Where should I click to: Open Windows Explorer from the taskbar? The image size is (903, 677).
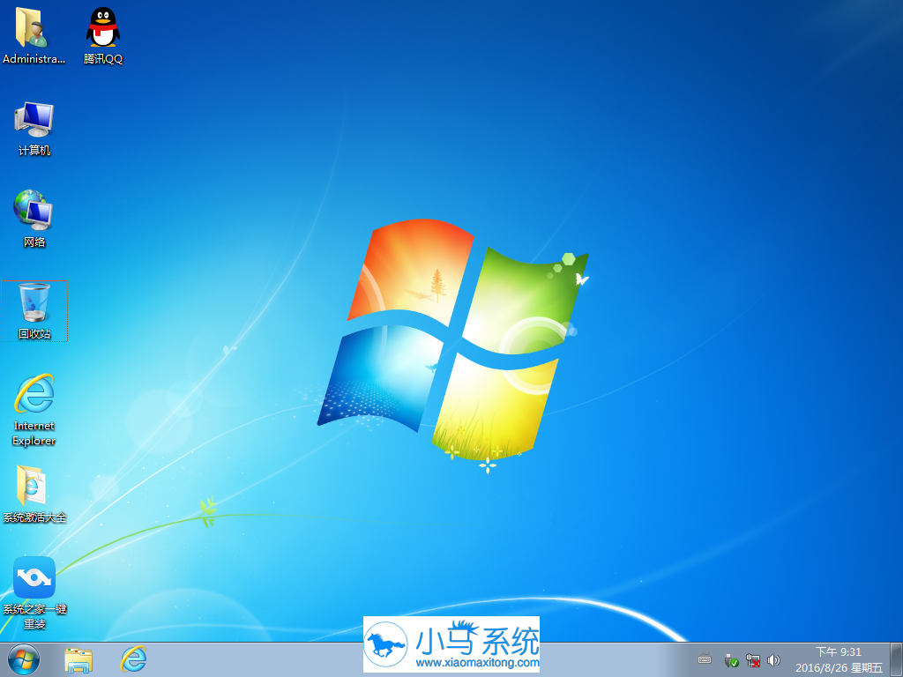78,659
